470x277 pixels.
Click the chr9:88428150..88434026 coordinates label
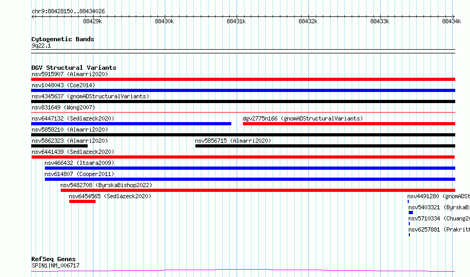(x=68, y=11)
